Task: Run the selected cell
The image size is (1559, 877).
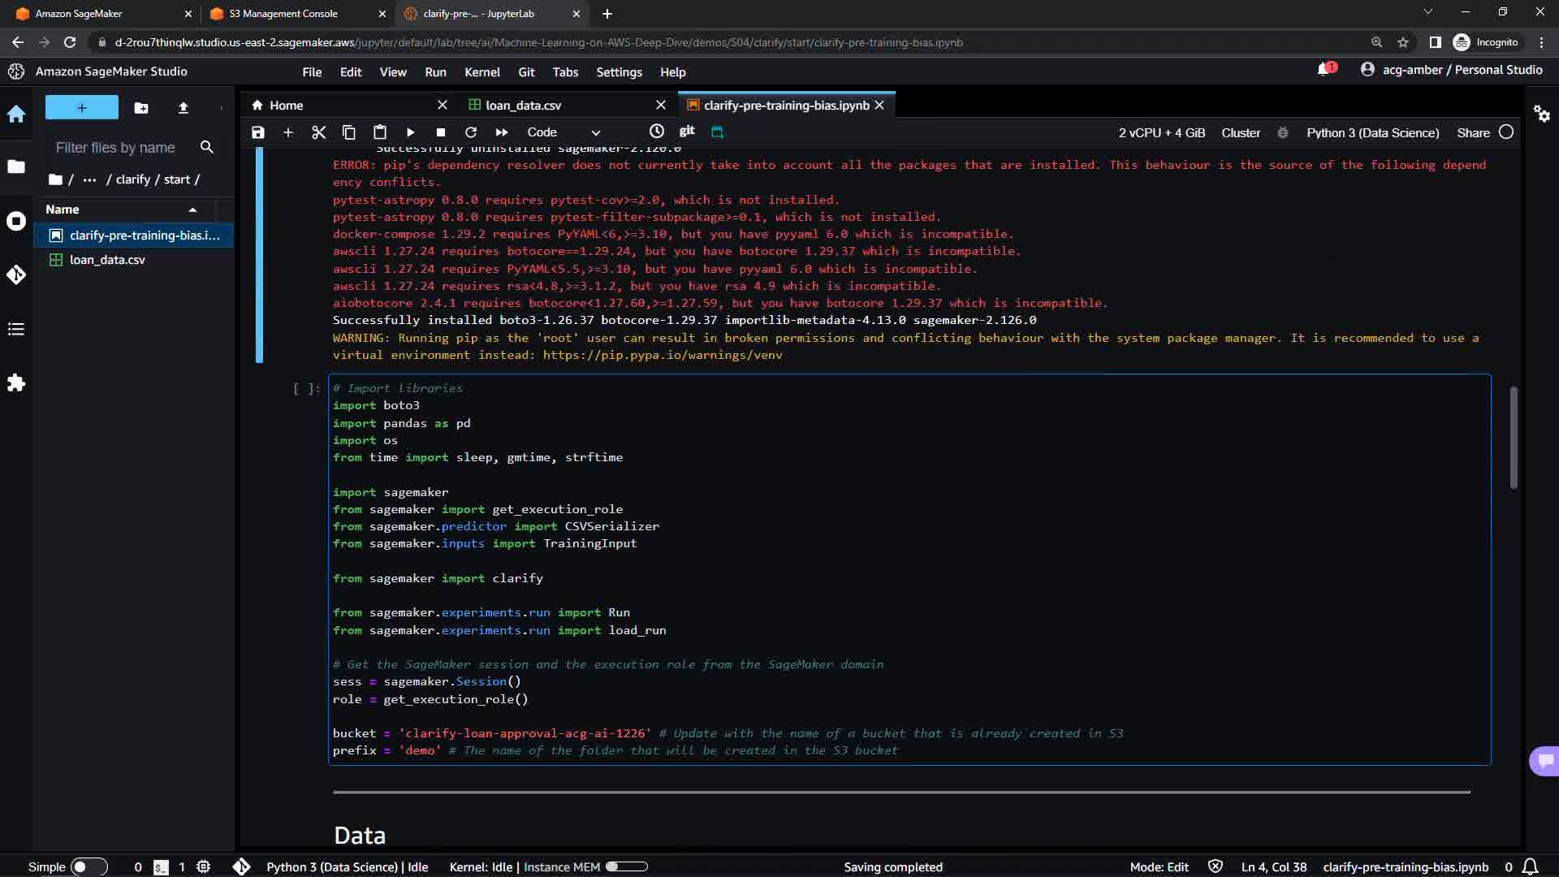Action: [x=410, y=132]
